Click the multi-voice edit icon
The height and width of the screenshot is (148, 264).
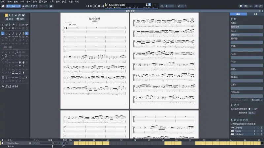19,15
